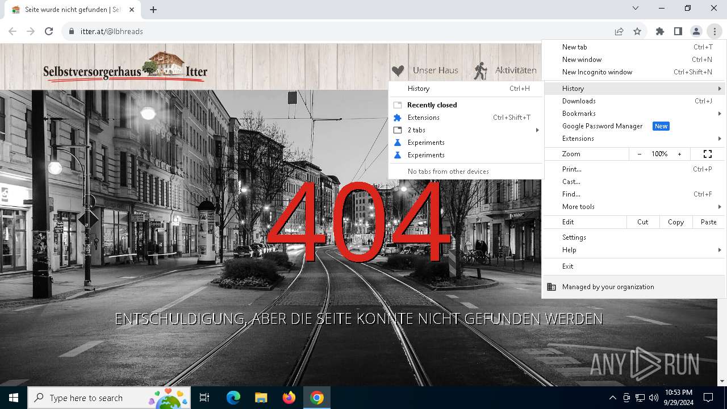Click the address bar URL itter.at/@lbhreads
The width and height of the screenshot is (727, 409).
(112, 31)
